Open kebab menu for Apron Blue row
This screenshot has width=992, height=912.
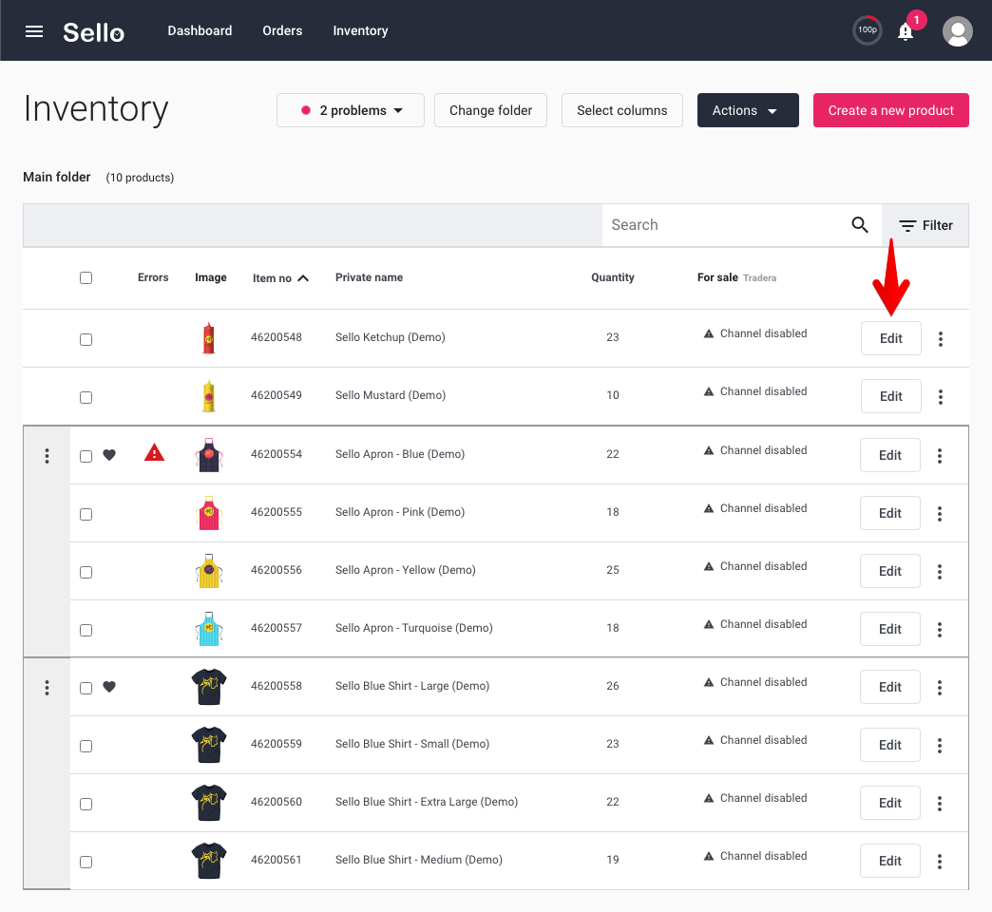coord(940,455)
